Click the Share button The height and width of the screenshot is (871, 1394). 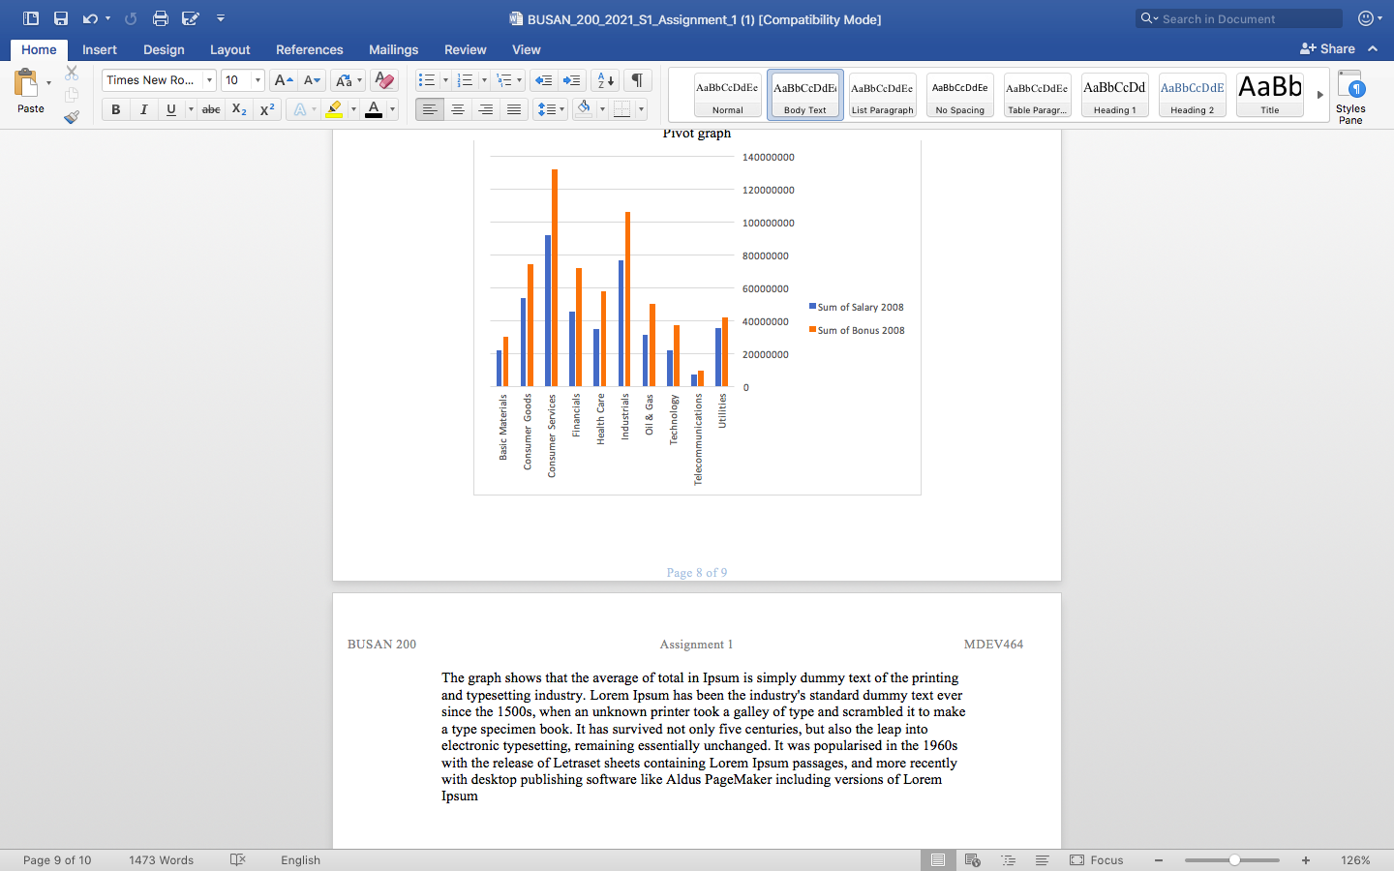1327,48
